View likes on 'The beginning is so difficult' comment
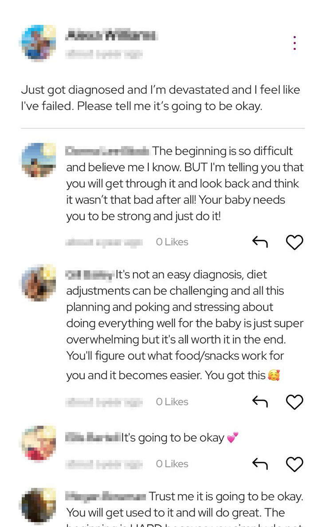The height and width of the screenshot is (527, 326). click(x=172, y=242)
